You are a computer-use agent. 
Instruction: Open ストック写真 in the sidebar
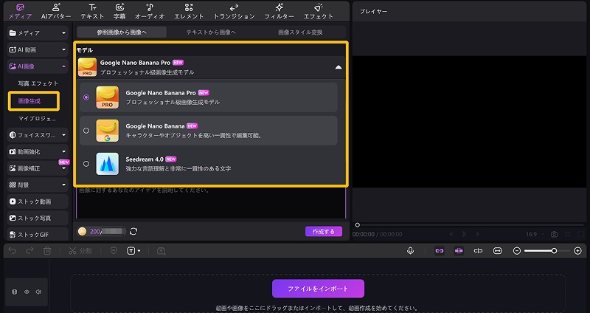(x=38, y=218)
